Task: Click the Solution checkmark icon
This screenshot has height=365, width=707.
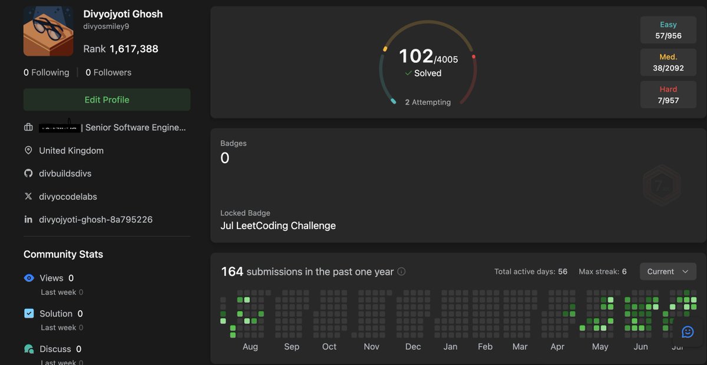Action: pyautogui.click(x=29, y=313)
